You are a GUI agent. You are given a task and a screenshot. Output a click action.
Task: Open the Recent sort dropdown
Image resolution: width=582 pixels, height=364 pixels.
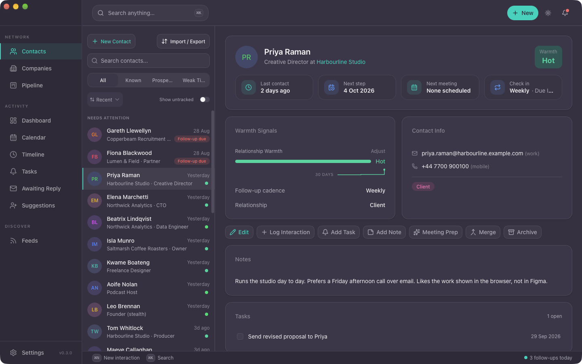coord(105,99)
